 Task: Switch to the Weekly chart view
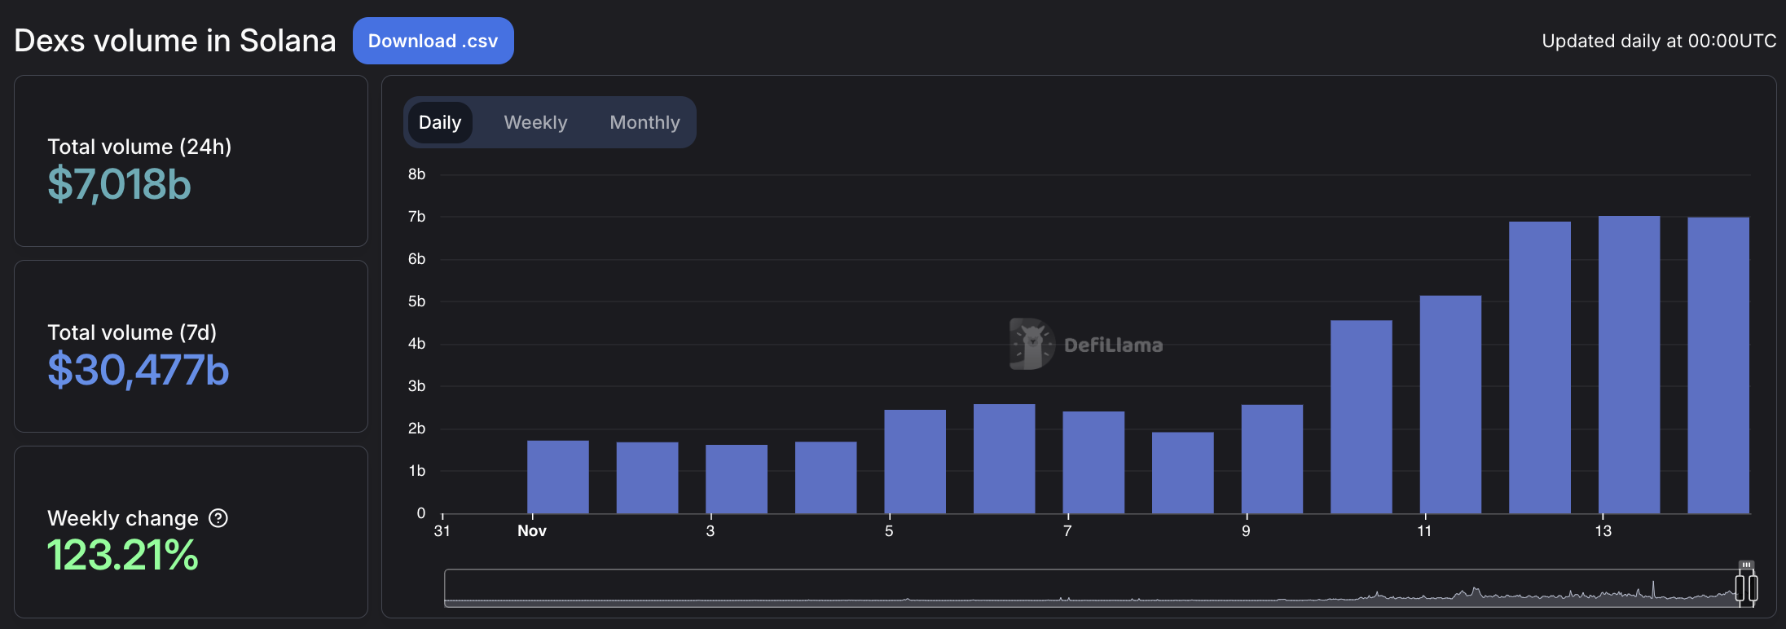(535, 122)
